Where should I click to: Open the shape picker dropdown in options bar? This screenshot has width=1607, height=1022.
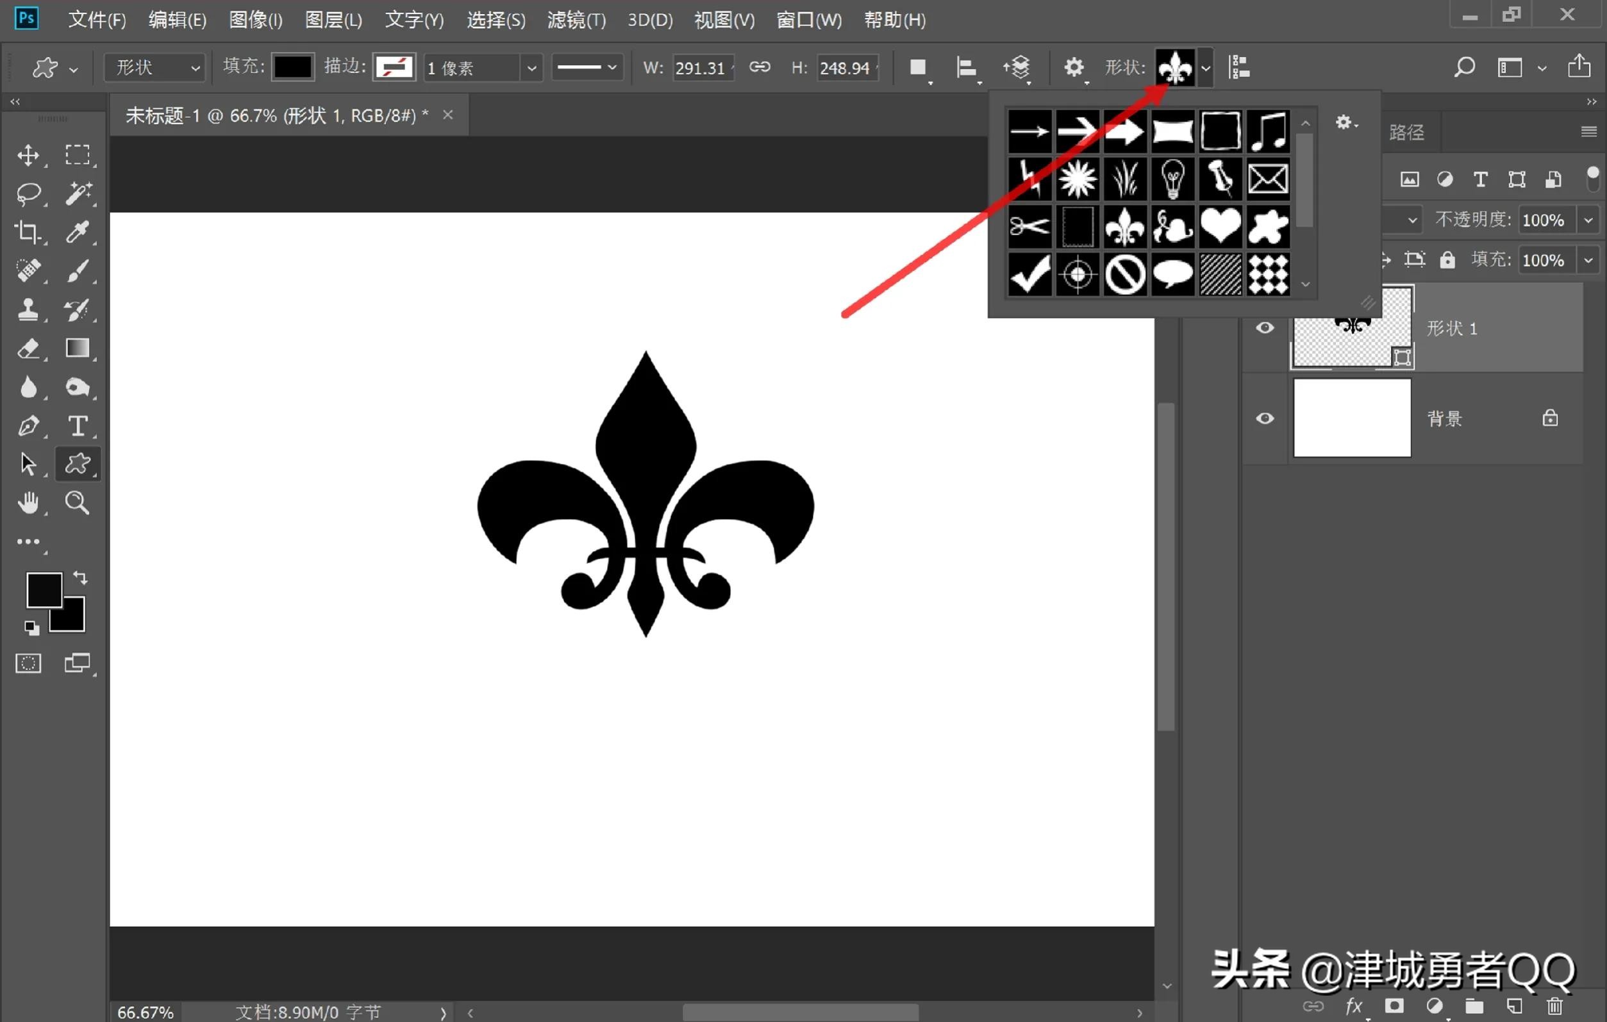1205,67
